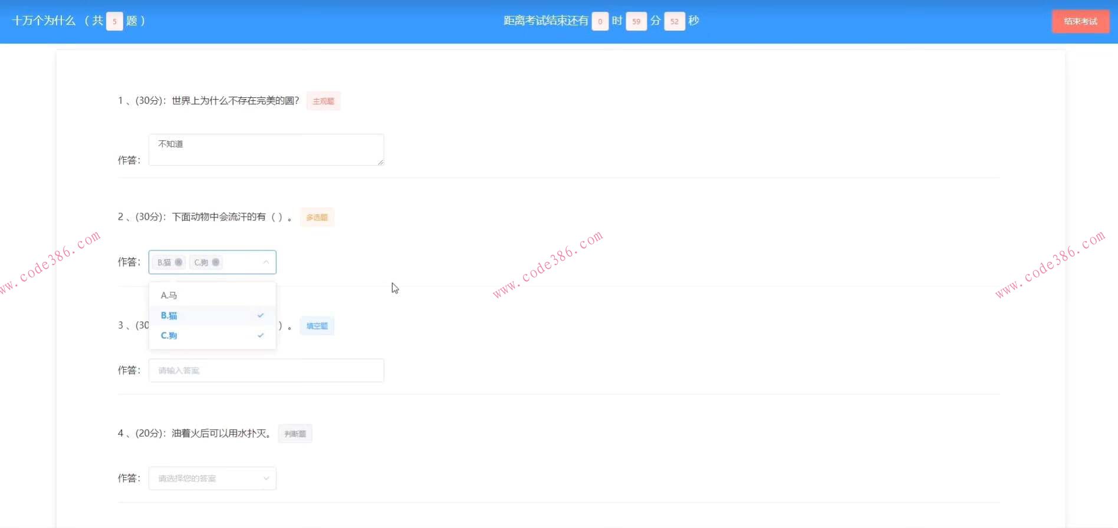This screenshot has height=528, width=1118.
Task: Collapse the question 2 multi-select dropdown arrow
Action: (x=266, y=262)
